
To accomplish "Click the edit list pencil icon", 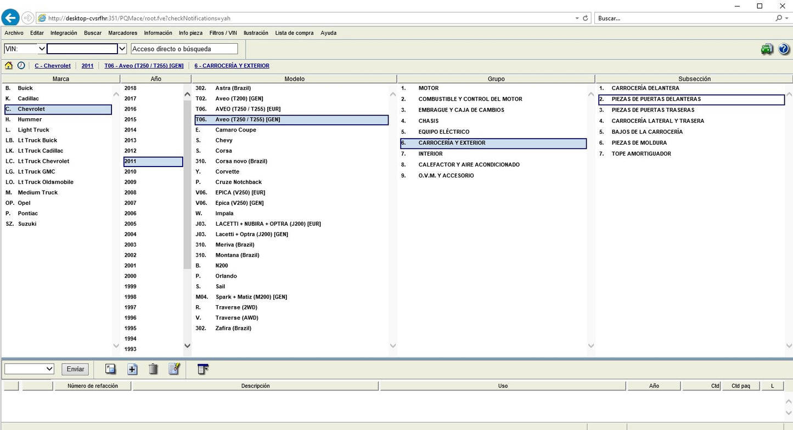I will (174, 369).
